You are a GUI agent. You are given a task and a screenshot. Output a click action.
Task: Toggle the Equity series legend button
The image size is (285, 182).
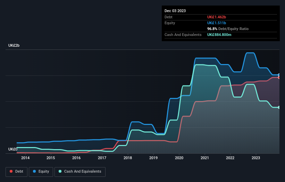pyautogui.click(x=41, y=172)
